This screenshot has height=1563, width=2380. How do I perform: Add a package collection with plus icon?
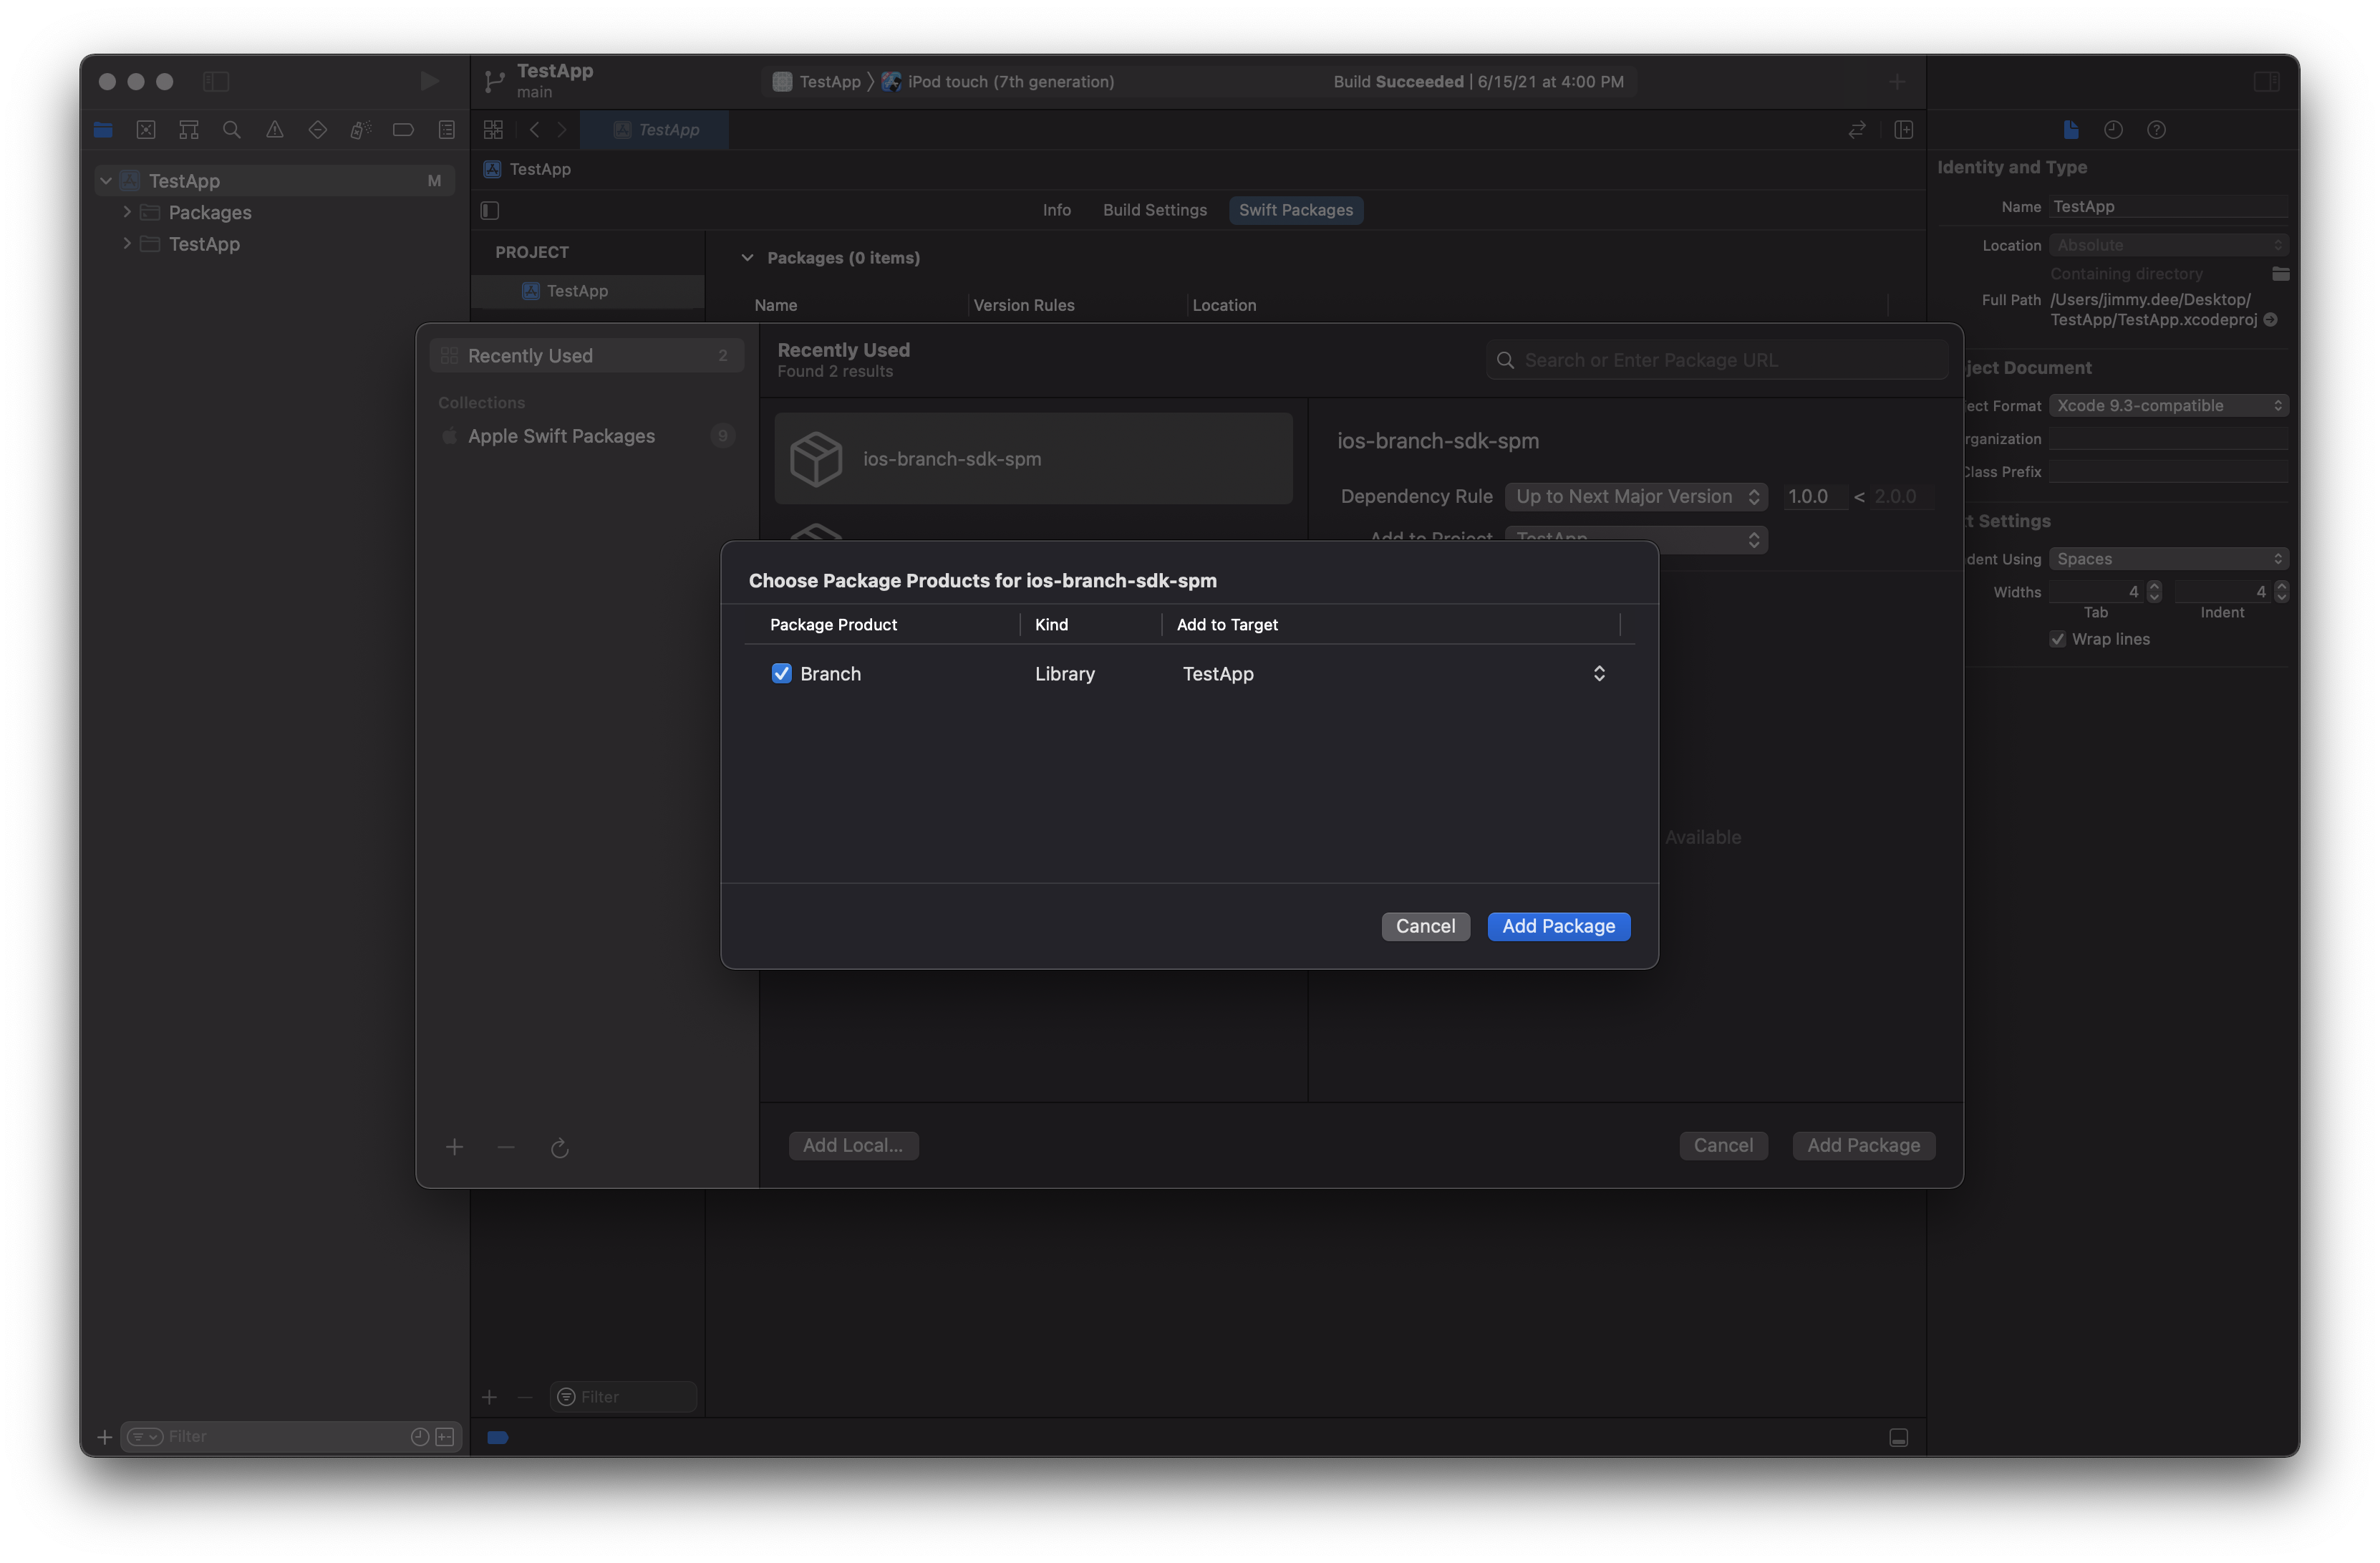pos(454,1147)
